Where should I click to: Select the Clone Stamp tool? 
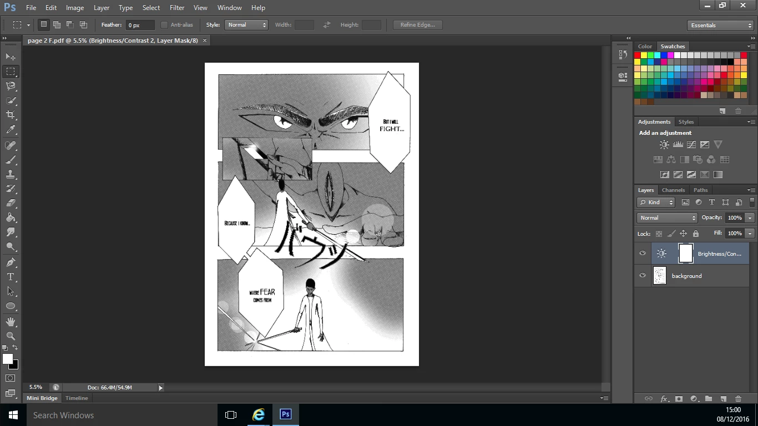tap(11, 174)
